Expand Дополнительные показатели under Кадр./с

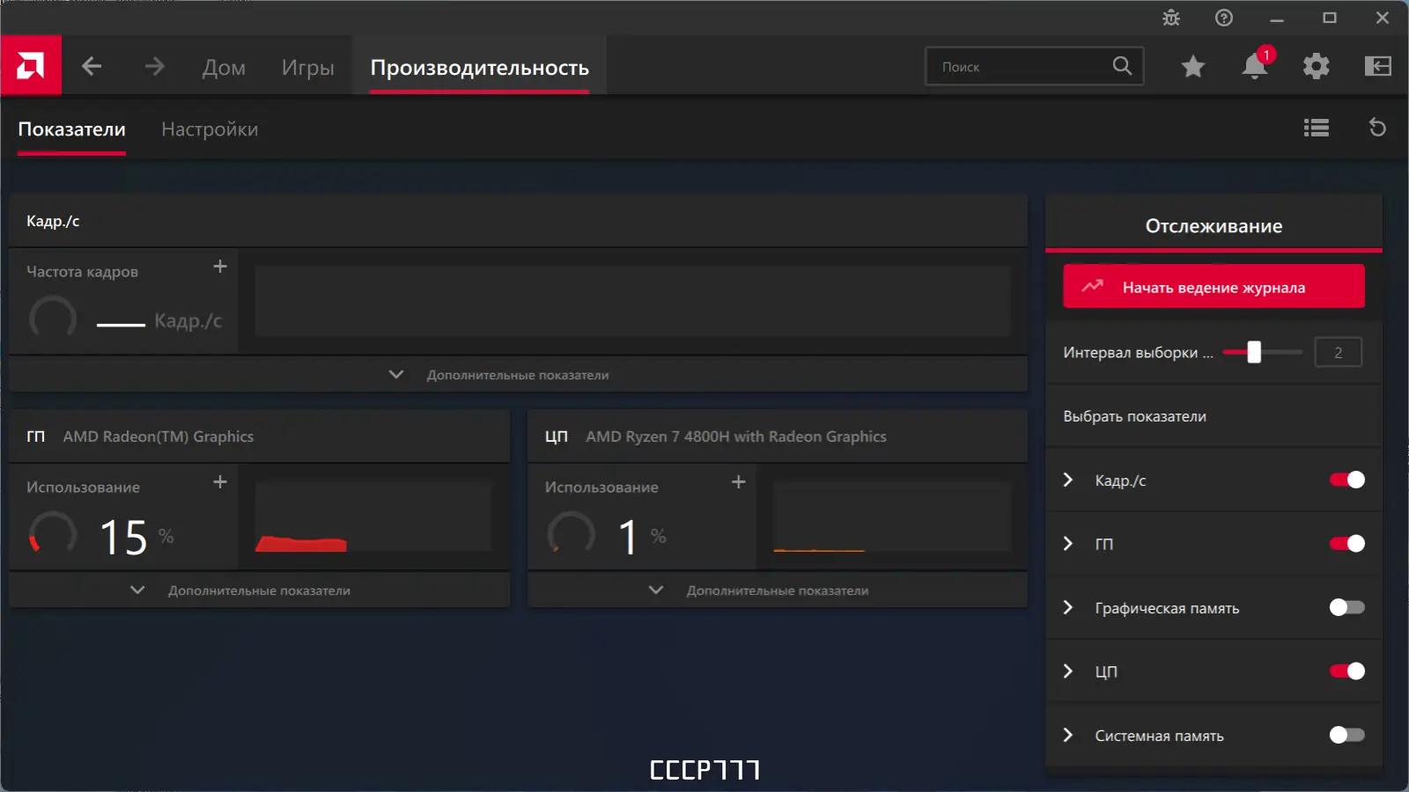(x=518, y=375)
